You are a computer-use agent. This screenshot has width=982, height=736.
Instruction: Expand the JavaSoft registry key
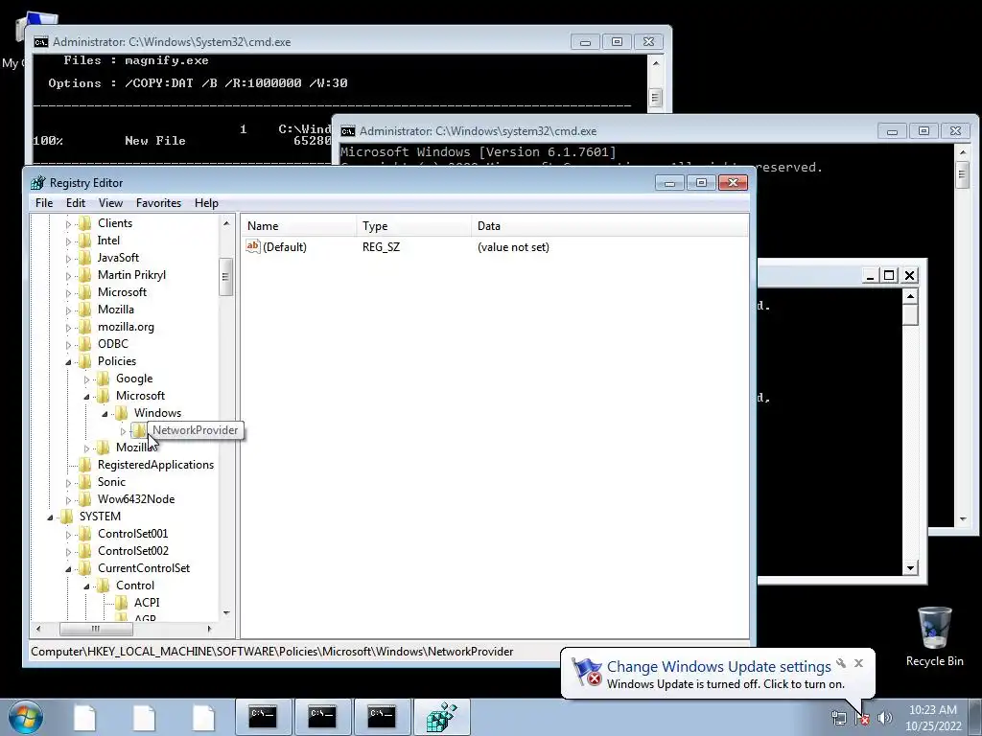click(68, 258)
